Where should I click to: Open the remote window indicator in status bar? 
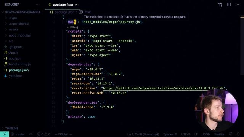point(5,134)
